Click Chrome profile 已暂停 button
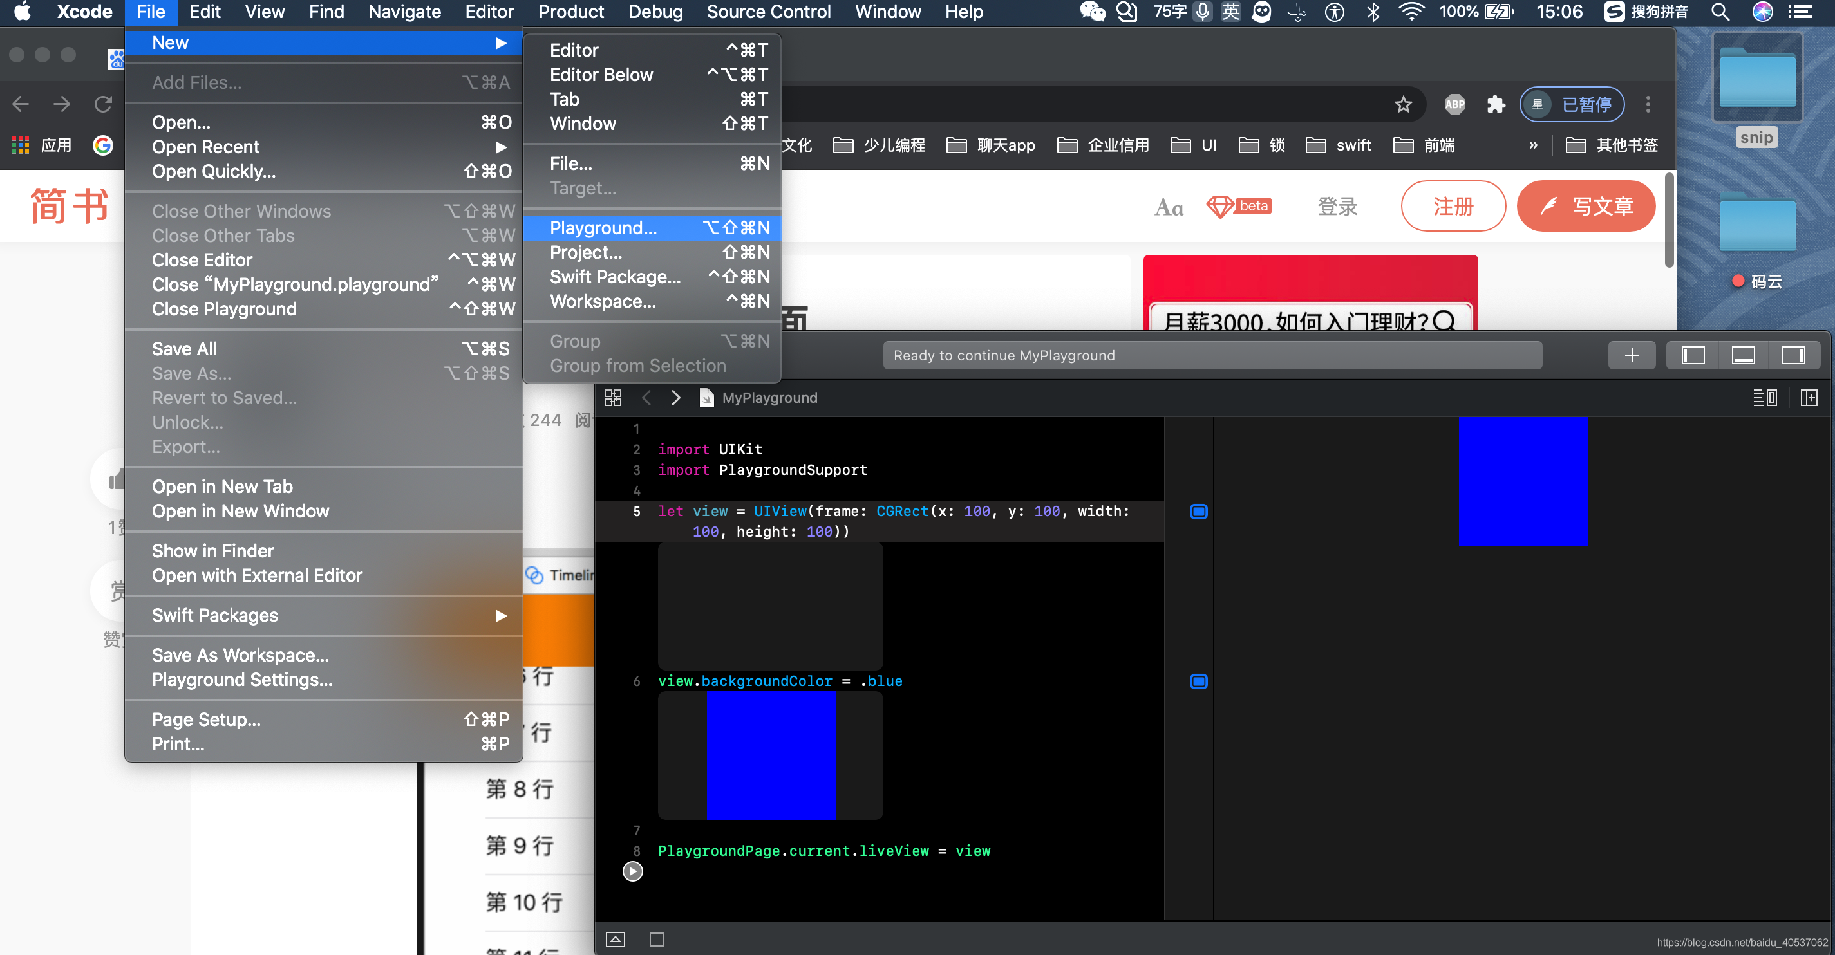This screenshot has height=955, width=1835. coord(1572,105)
